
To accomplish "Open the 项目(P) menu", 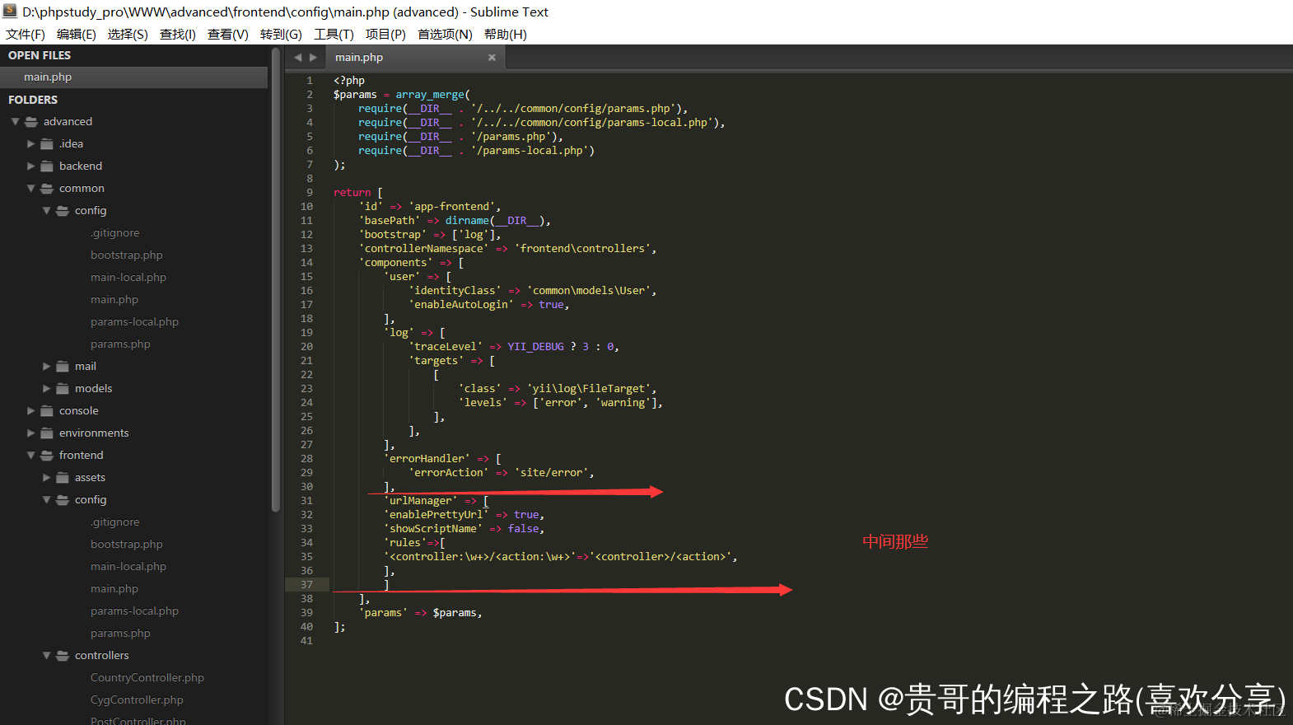I will tap(385, 34).
